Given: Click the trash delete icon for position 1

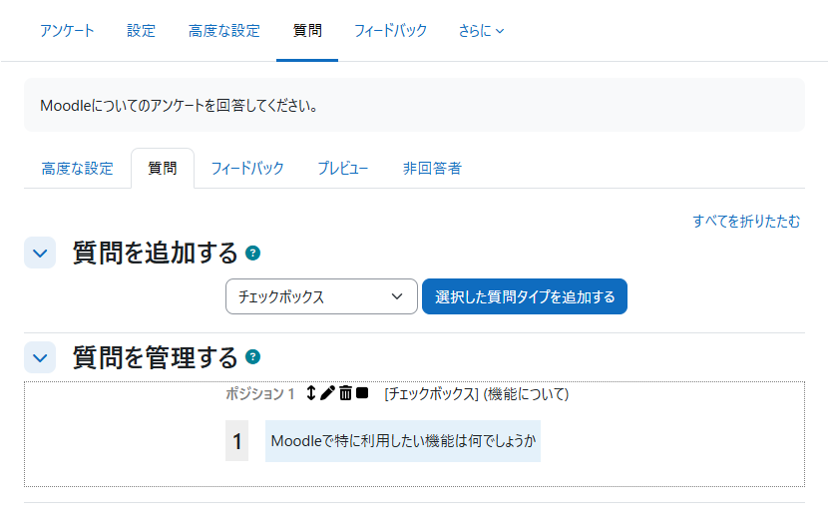Looking at the screenshot, I should click(345, 393).
